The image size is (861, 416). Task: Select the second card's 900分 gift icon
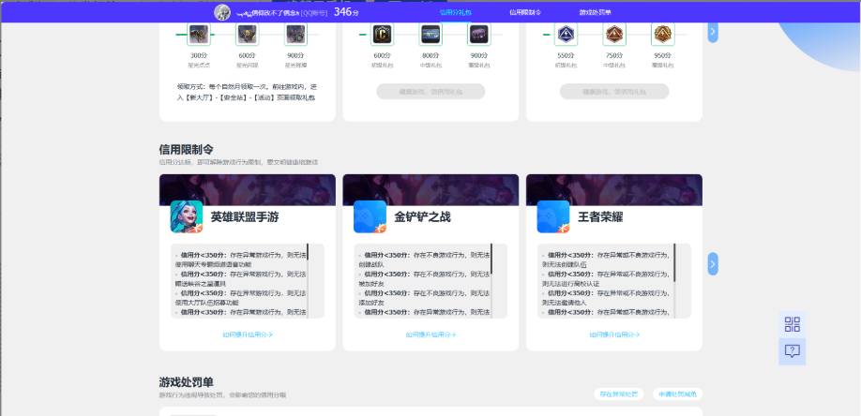479,34
